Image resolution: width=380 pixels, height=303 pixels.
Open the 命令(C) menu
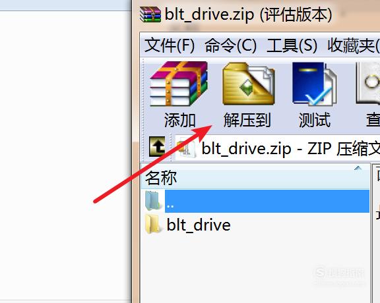(x=230, y=45)
